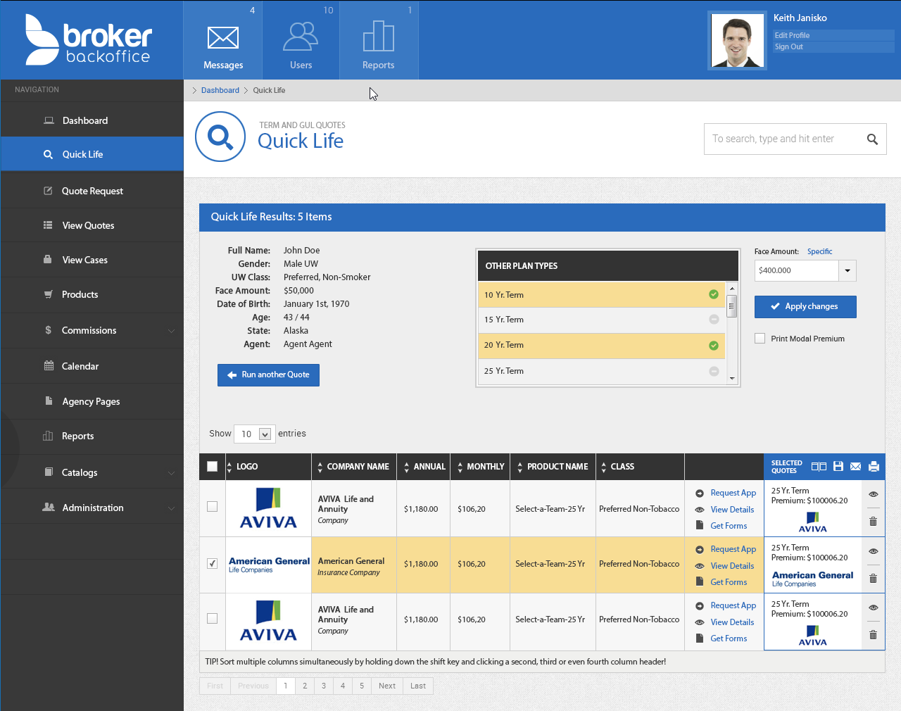Open View Details link in American General row
The image size is (901, 711).
(x=732, y=566)
